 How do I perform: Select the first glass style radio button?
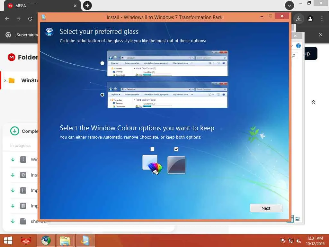pos(102,63)
